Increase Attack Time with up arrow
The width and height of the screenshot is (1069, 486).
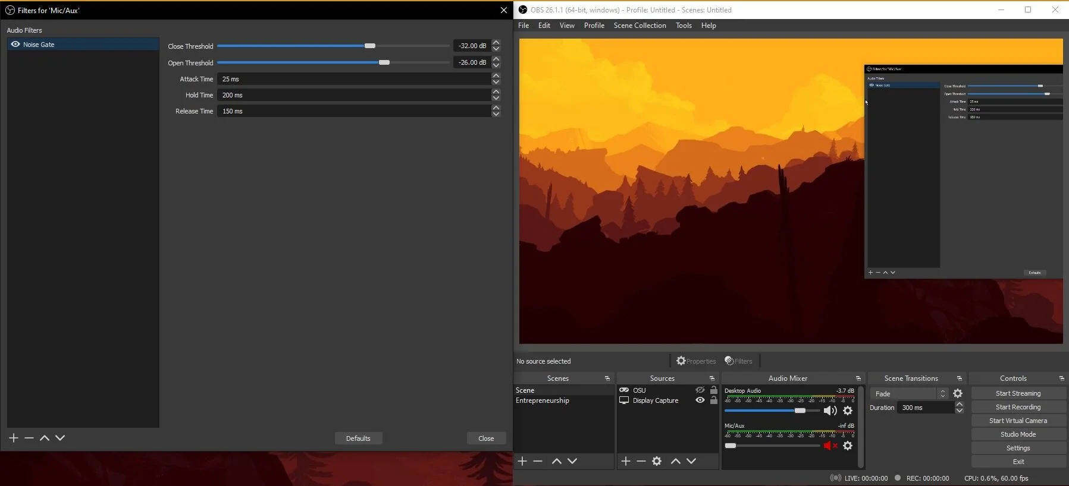tap(496, 76)
